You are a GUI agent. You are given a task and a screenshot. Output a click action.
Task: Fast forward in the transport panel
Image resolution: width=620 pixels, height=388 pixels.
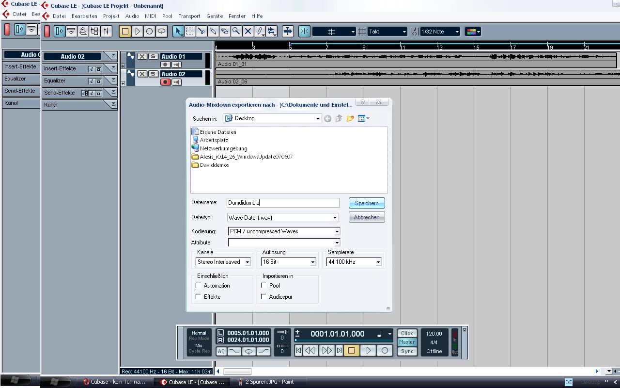[x=327, y=350]
